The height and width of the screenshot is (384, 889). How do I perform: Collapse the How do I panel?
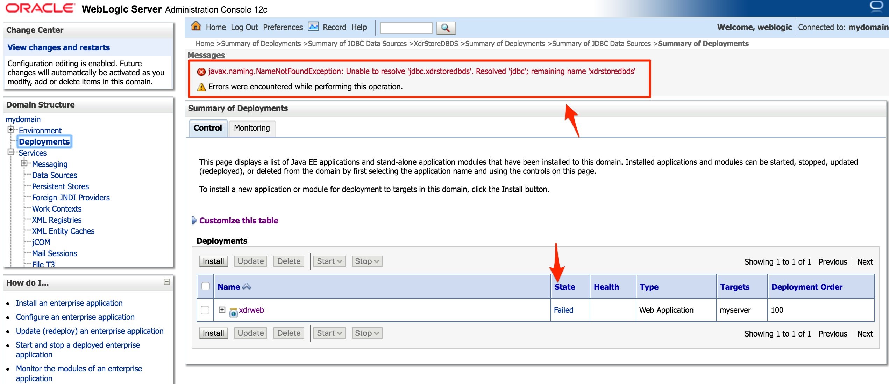click(x=167, y=282)
